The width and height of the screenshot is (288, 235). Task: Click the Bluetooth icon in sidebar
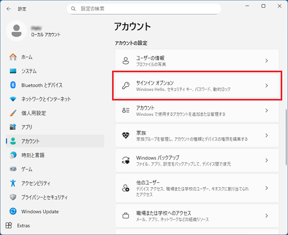13,85
